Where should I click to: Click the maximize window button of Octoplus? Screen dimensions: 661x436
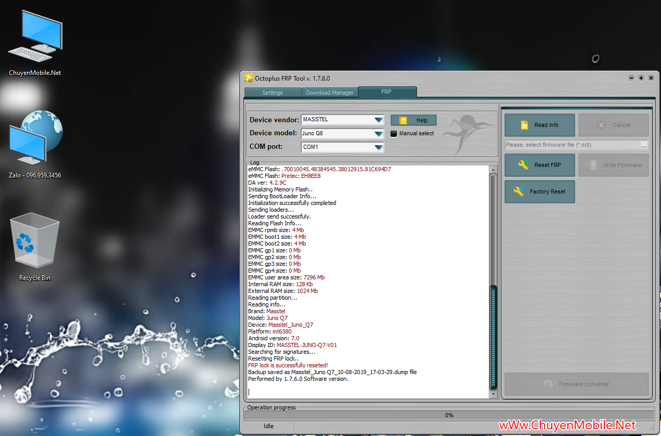pyautogui.click(x=641, y=78)
